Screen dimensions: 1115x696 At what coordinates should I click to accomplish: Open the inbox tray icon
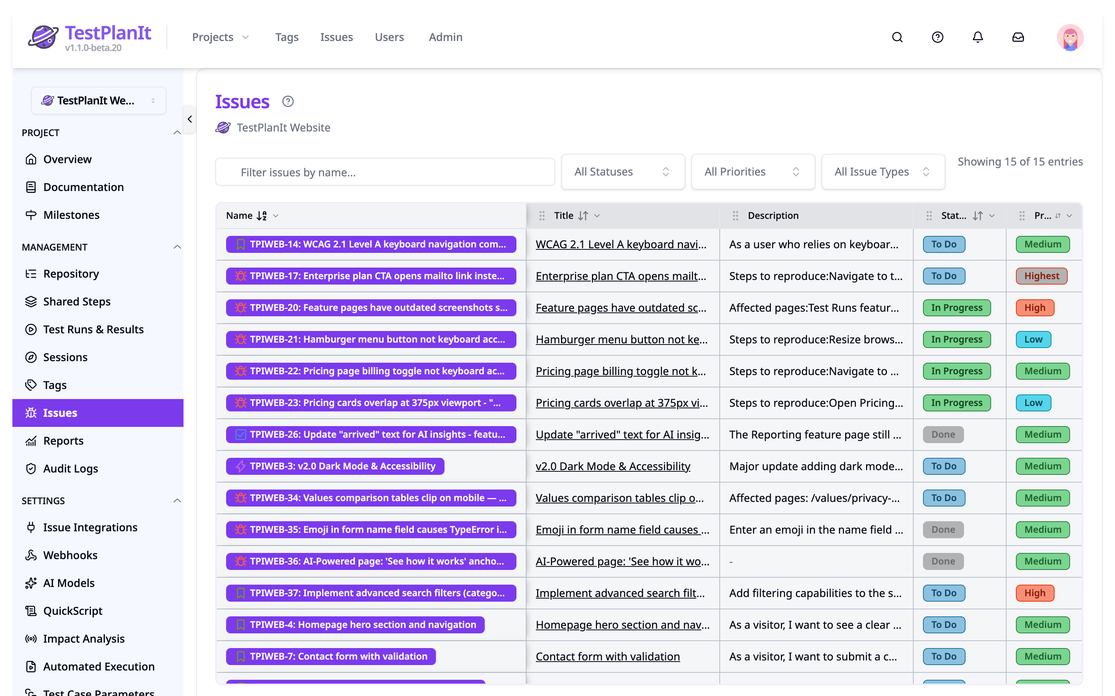click(1018, 37)
